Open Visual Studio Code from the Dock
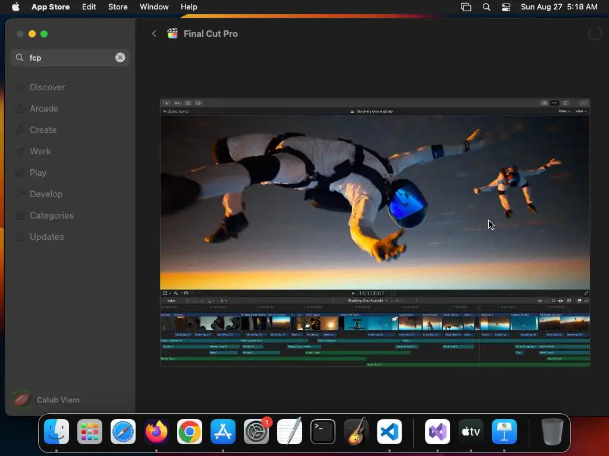This screenshot has height=456, width=609. (x=390, y=432)
